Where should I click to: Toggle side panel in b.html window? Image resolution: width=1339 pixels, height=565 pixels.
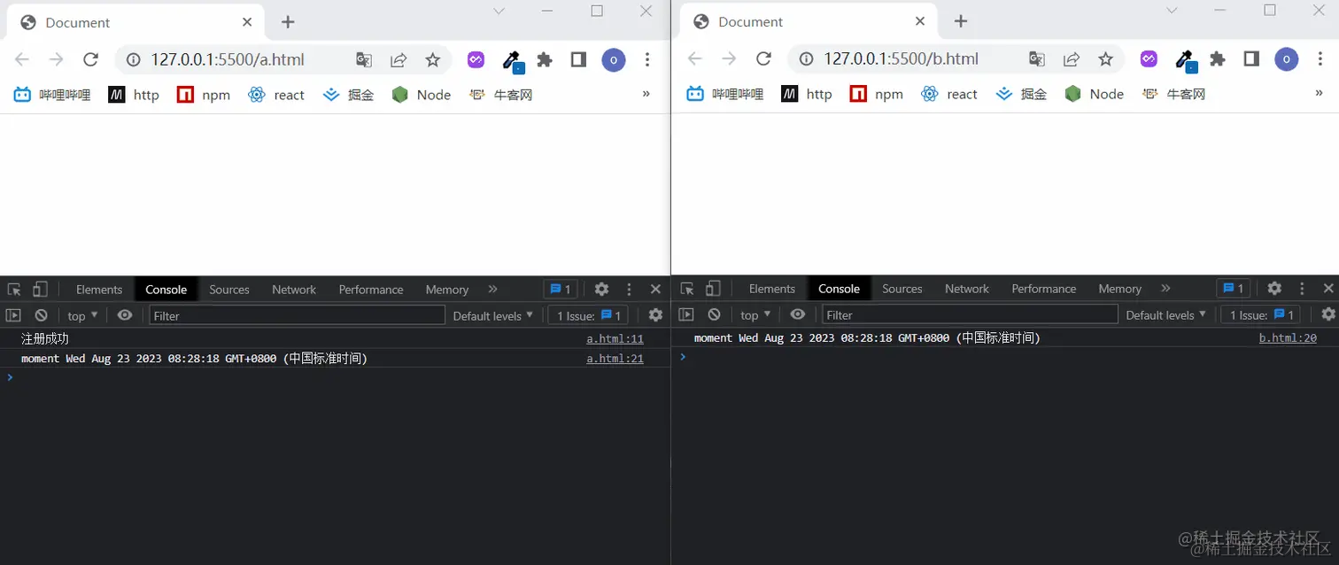click(1251, 58)
